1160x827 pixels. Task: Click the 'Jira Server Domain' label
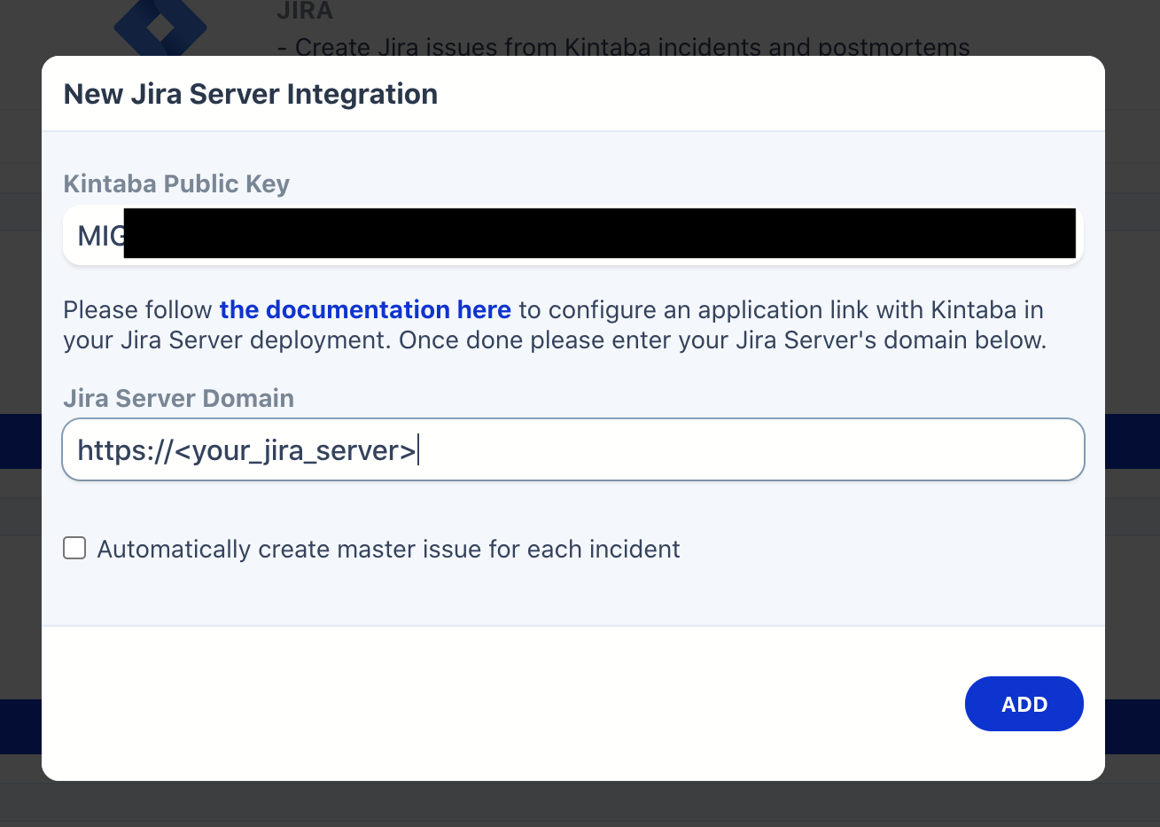(x=179, y=398)
